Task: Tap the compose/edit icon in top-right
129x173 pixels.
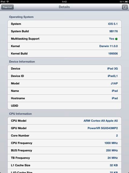Action: coord(125,7)
